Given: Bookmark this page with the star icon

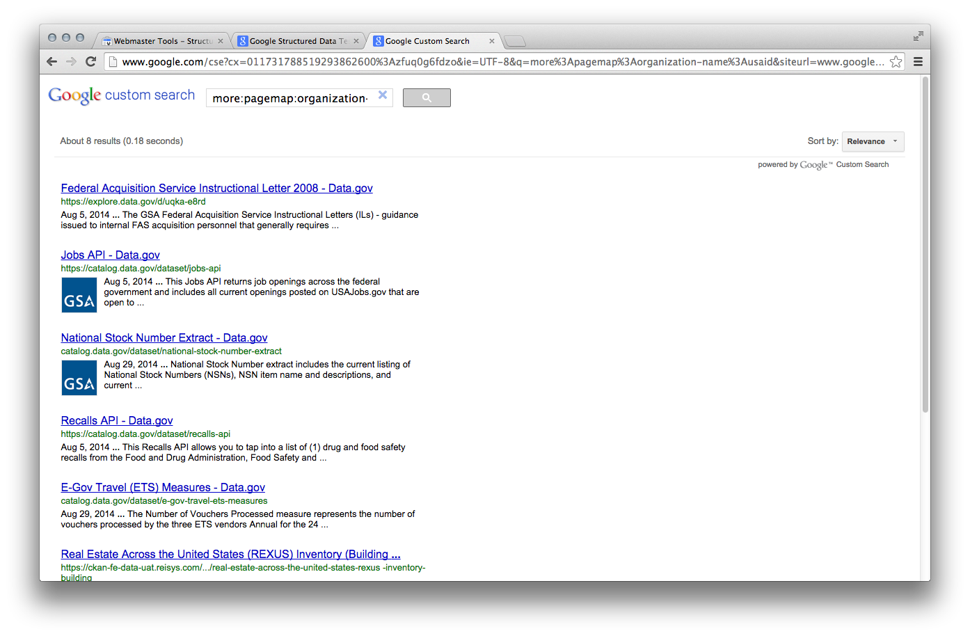Looking at the screenshot, I should (x=896, y=62).
